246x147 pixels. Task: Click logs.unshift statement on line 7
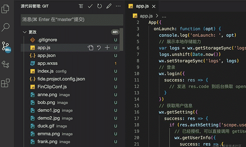190,55
